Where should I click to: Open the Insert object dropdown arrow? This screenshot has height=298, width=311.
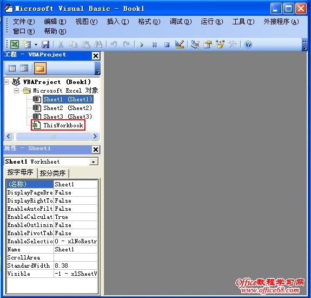coord(36,44)
